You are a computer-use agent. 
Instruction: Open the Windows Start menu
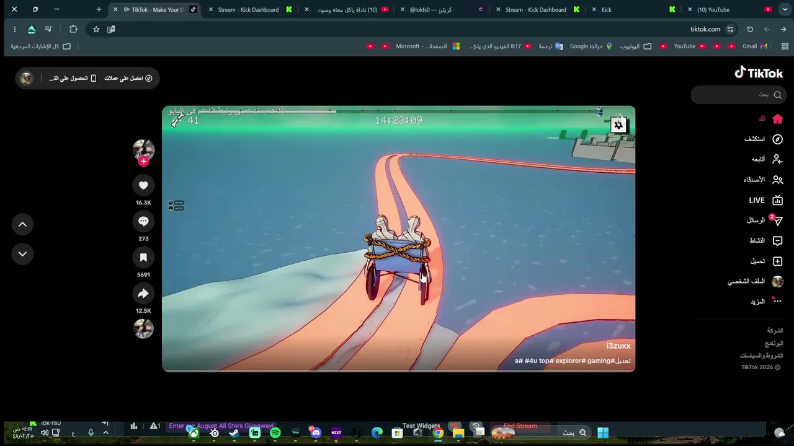[x=603, y=433]
